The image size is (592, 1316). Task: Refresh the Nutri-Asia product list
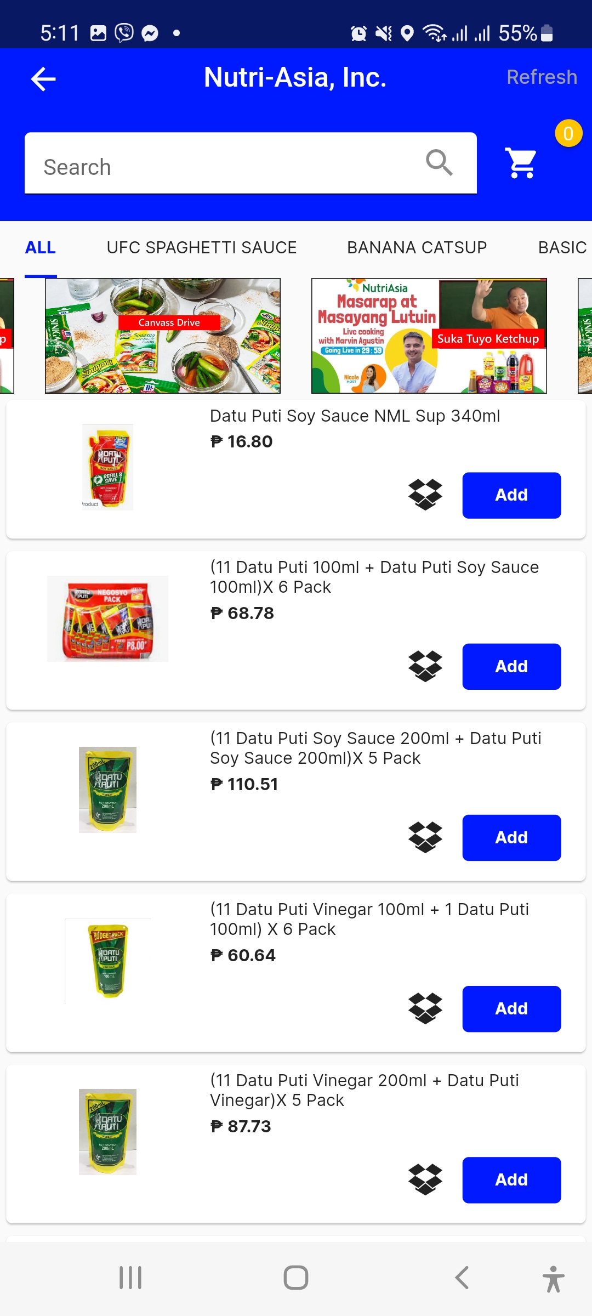tap(542, 77)
